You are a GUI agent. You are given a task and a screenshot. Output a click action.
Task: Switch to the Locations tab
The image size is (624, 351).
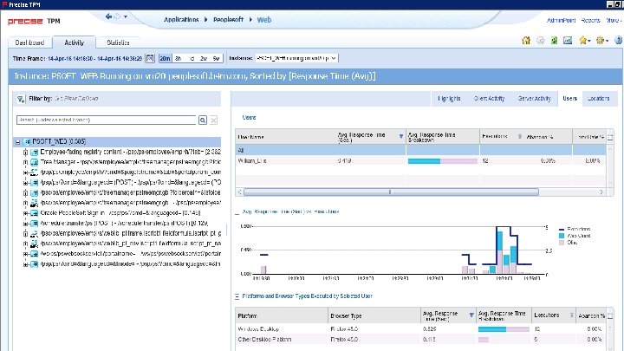pyautogui.click(x=598, y=98)
